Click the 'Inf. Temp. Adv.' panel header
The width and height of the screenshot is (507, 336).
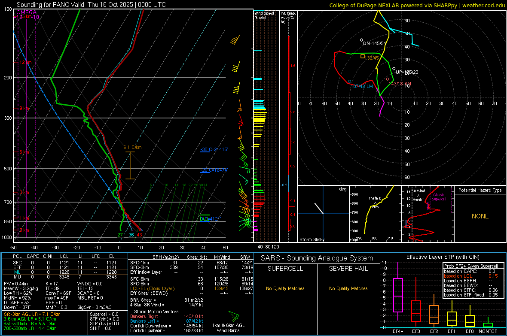(x=288, y=18)
